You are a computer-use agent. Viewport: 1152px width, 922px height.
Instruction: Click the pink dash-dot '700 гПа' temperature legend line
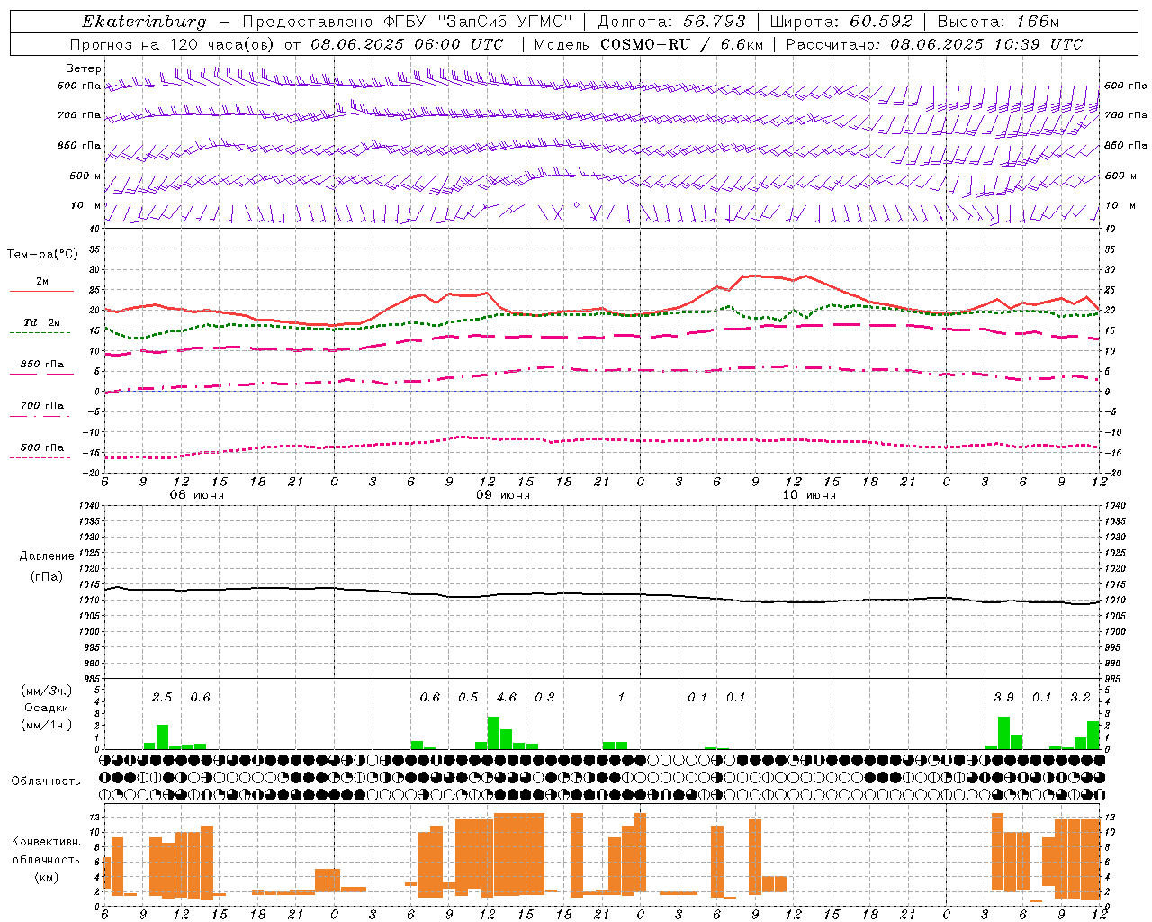40,416
